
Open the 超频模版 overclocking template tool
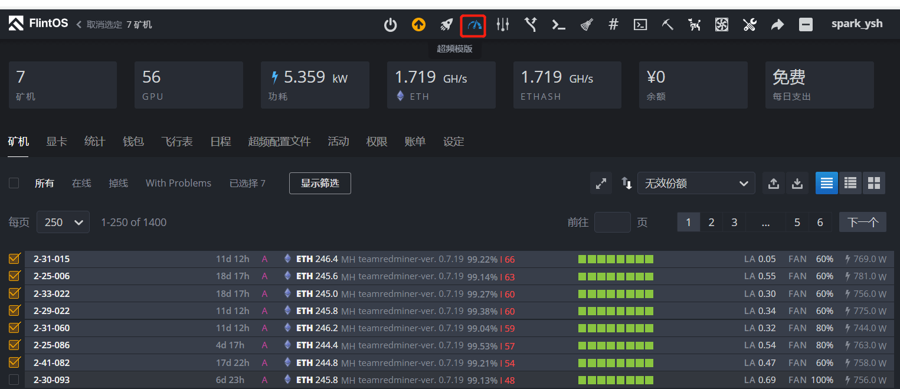point(473,24)
